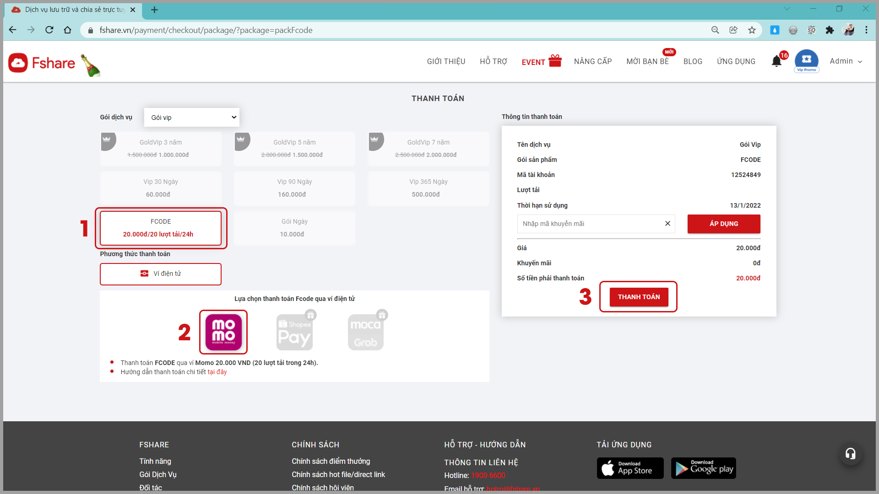Choose the Gói Ngày 10.000đ option

(x=294, y=228)
